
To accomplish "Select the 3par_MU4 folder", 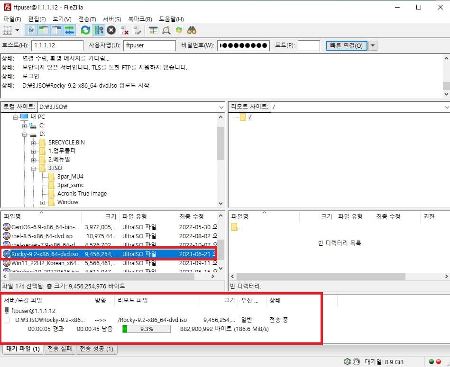I will [x=70, y=177].
